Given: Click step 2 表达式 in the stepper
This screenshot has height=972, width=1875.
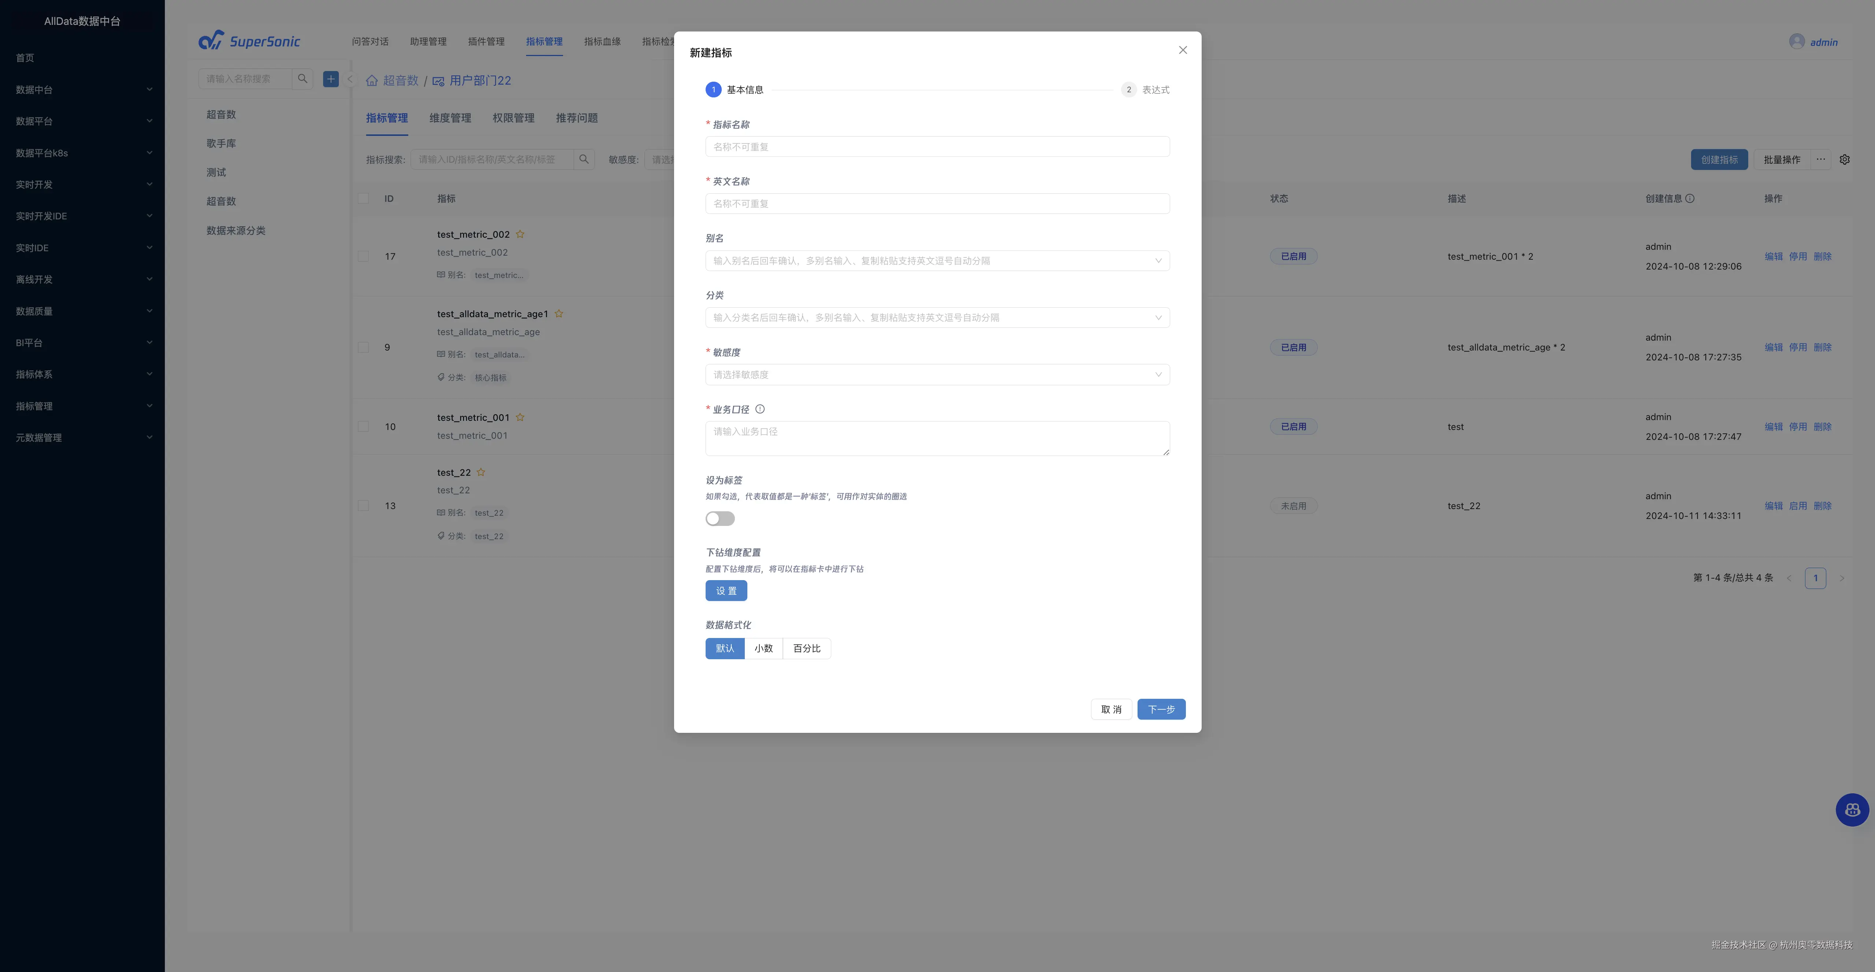Looking at the screenshot, I should click(1145, 89).
